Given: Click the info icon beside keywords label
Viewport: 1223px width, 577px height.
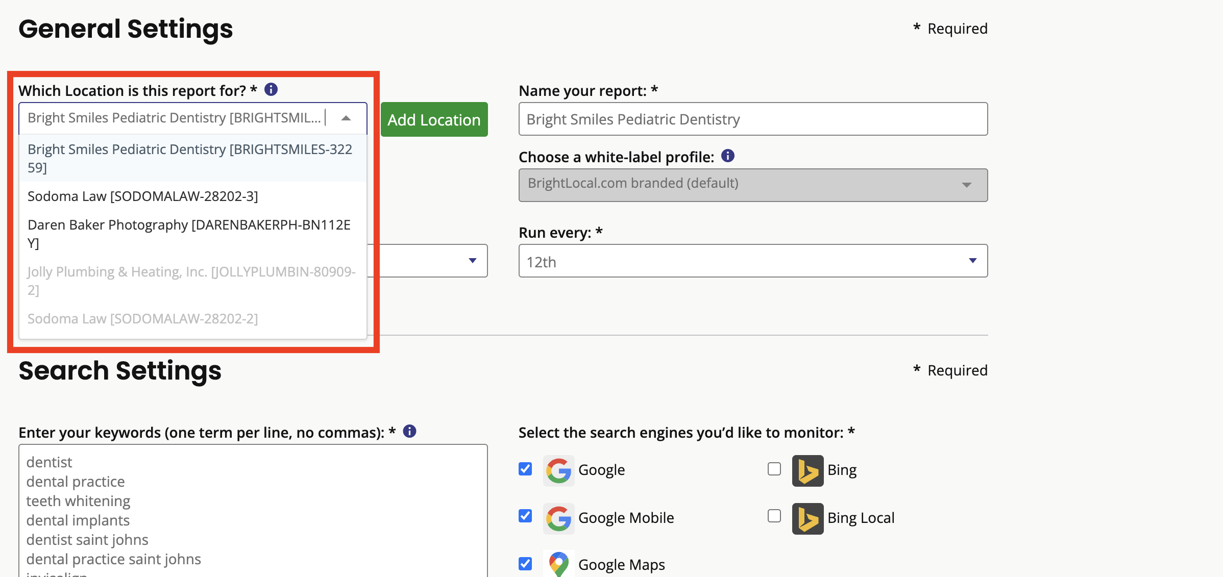Looking at the screenshot, I should pos(409,431).
